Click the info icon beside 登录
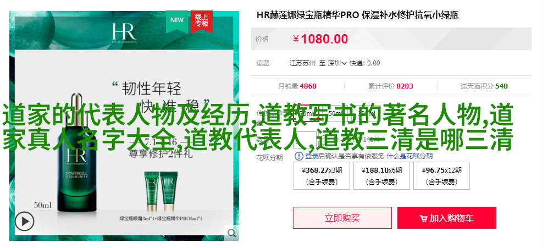Viewport: 548px width, 248px height. 299,156
